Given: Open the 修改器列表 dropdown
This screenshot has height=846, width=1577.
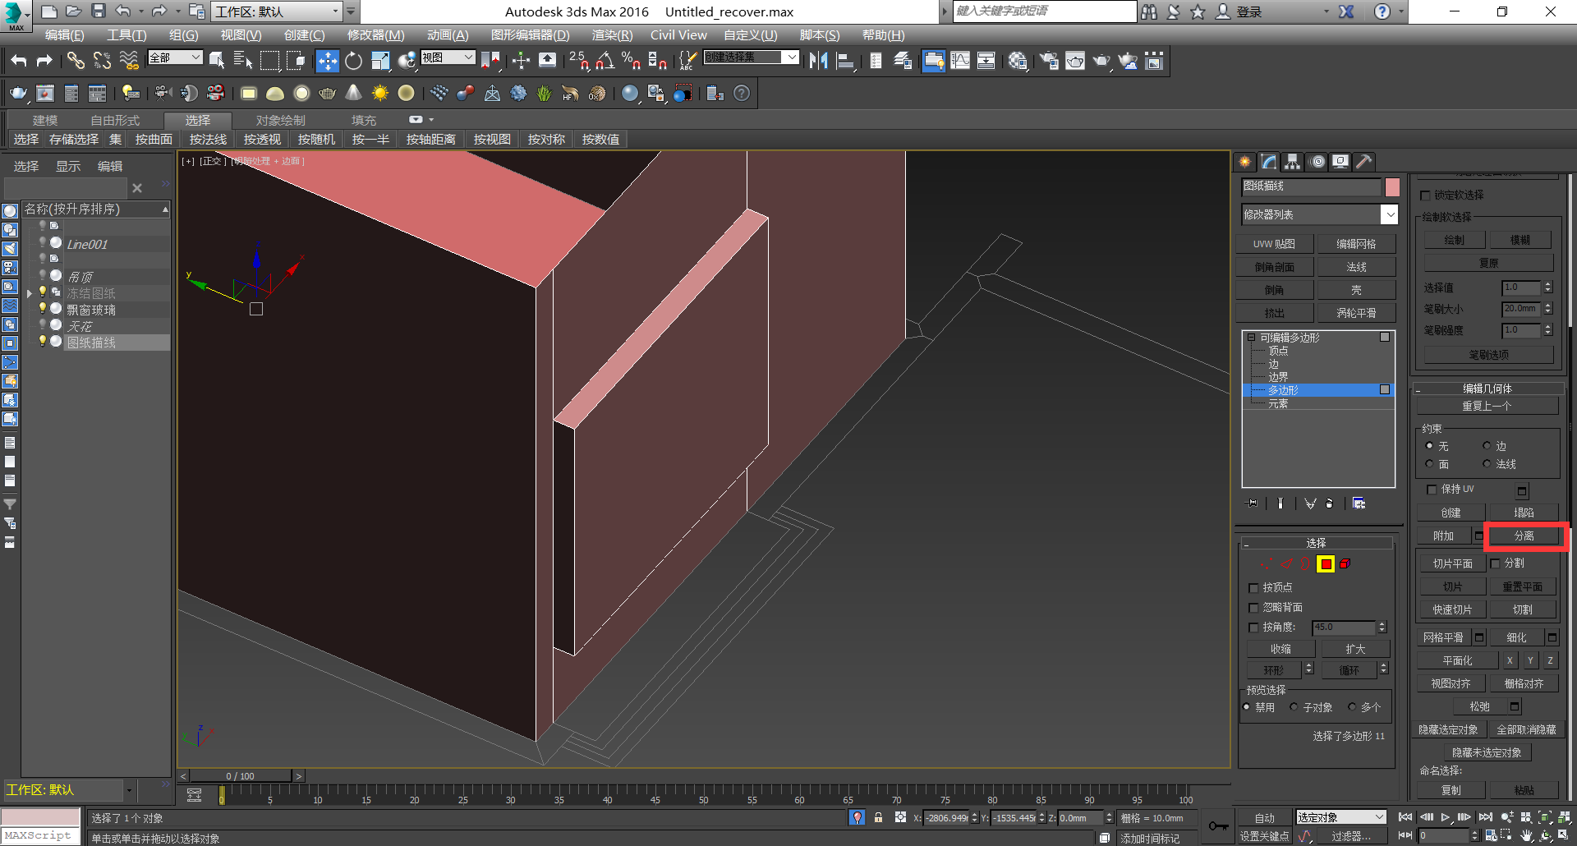Looking at the screenshot, I should [x=1390, y=214].
